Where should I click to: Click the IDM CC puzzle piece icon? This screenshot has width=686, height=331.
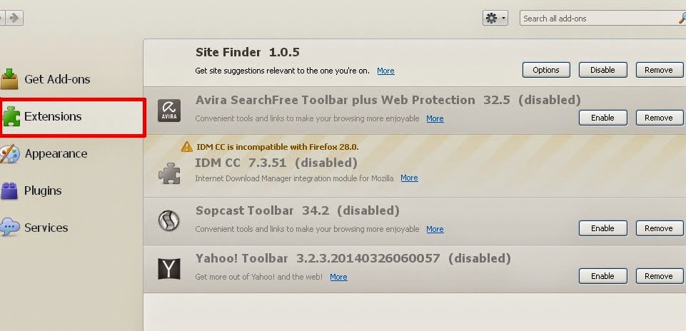point(169,173)
